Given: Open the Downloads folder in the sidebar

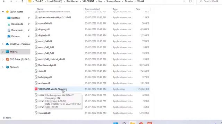Looking at the screenshot, I should pos(17,24).
